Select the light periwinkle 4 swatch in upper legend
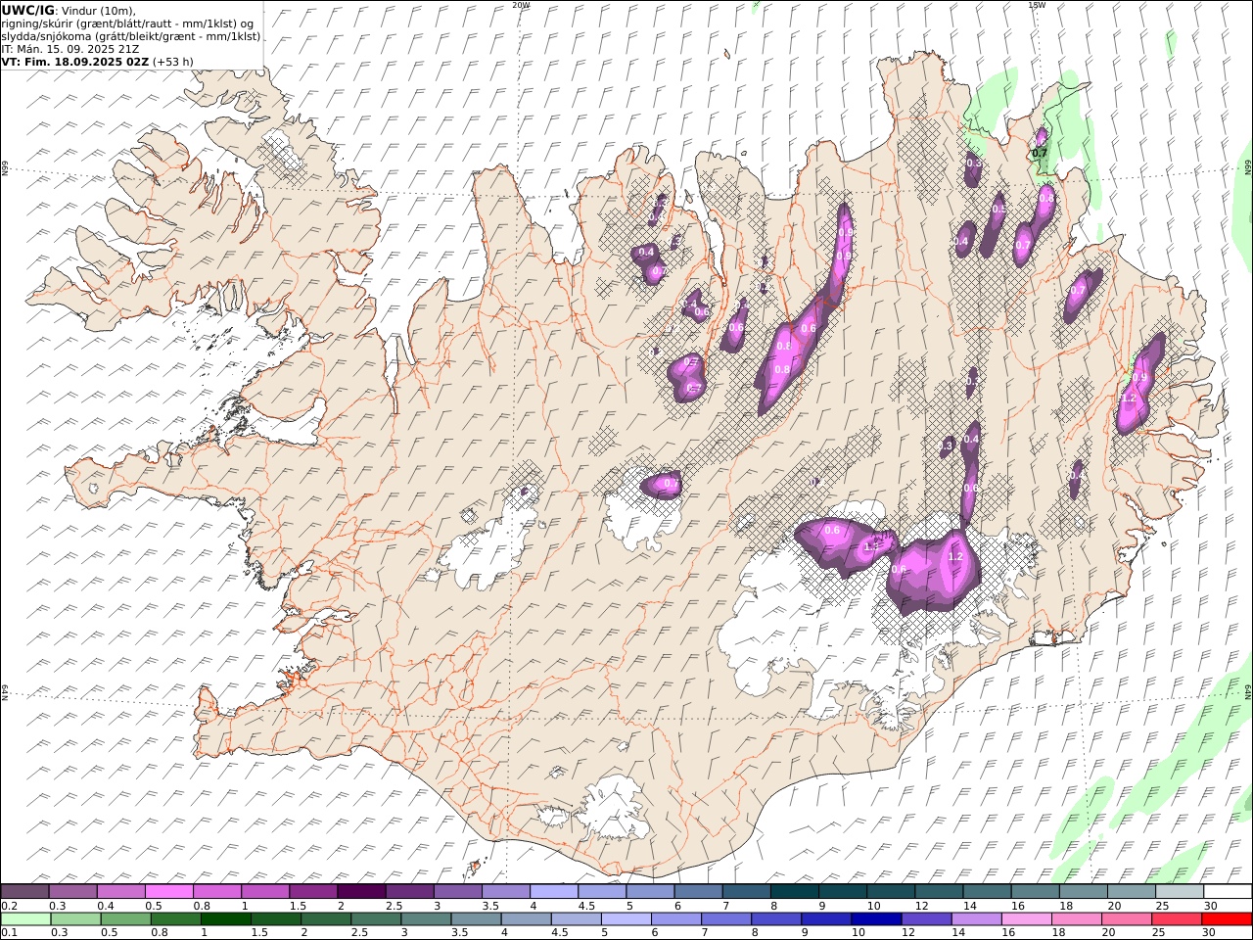 pos(554,892)
